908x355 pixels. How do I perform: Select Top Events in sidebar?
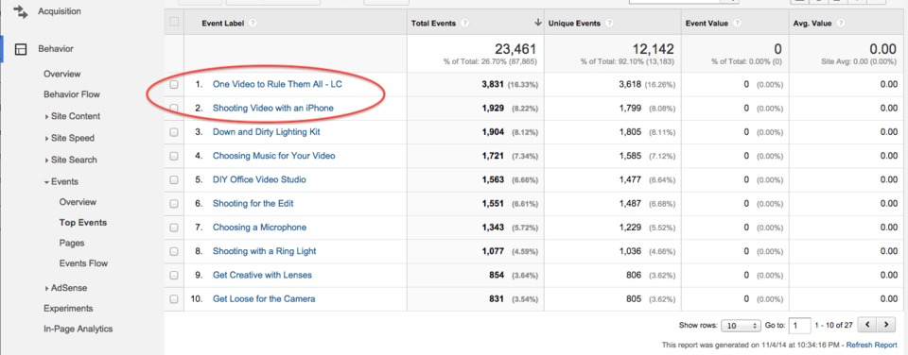click(x=83, y=223)
